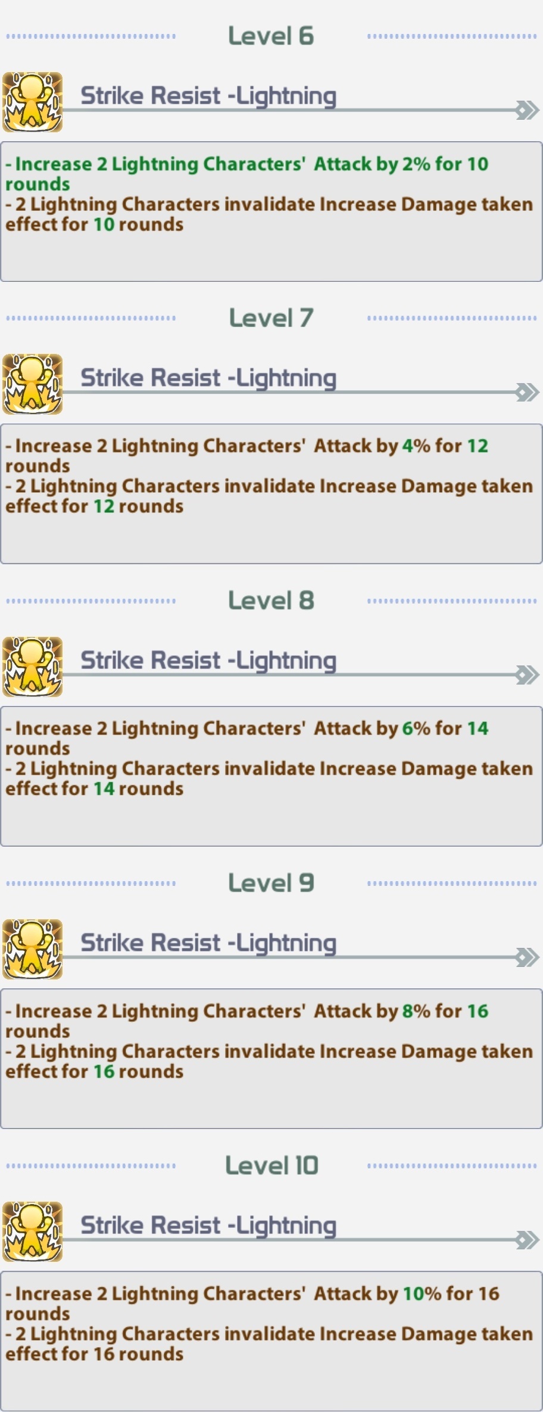Expand the Level 6 skill double-chevron arrow
Screen dimensions: 543x1412
pos(528,110)
